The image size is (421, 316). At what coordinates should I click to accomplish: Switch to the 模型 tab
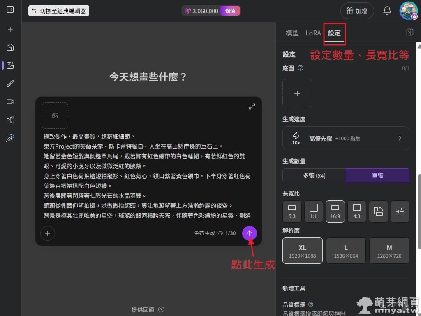pyautogui.click(x=292, y=33)
